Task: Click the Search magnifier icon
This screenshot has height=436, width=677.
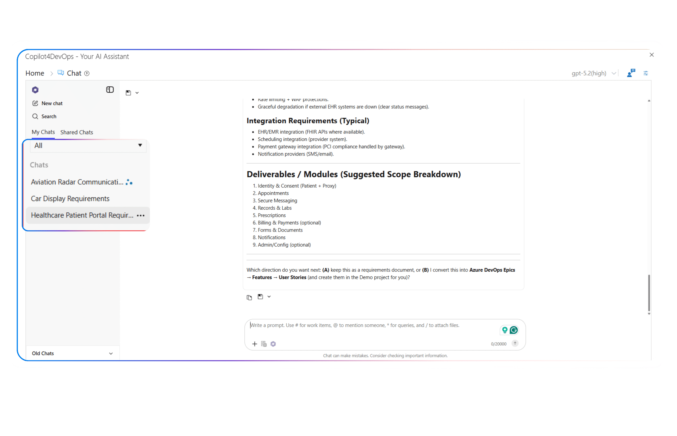Action: pos(35,116)
